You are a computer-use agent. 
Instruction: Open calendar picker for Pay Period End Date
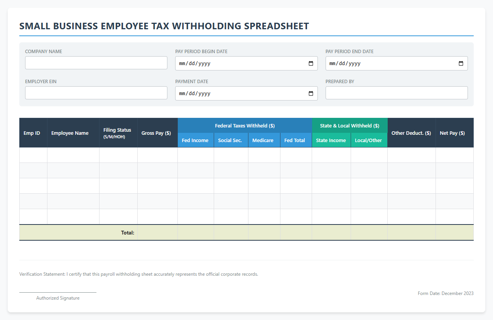(x=461, y=64)
